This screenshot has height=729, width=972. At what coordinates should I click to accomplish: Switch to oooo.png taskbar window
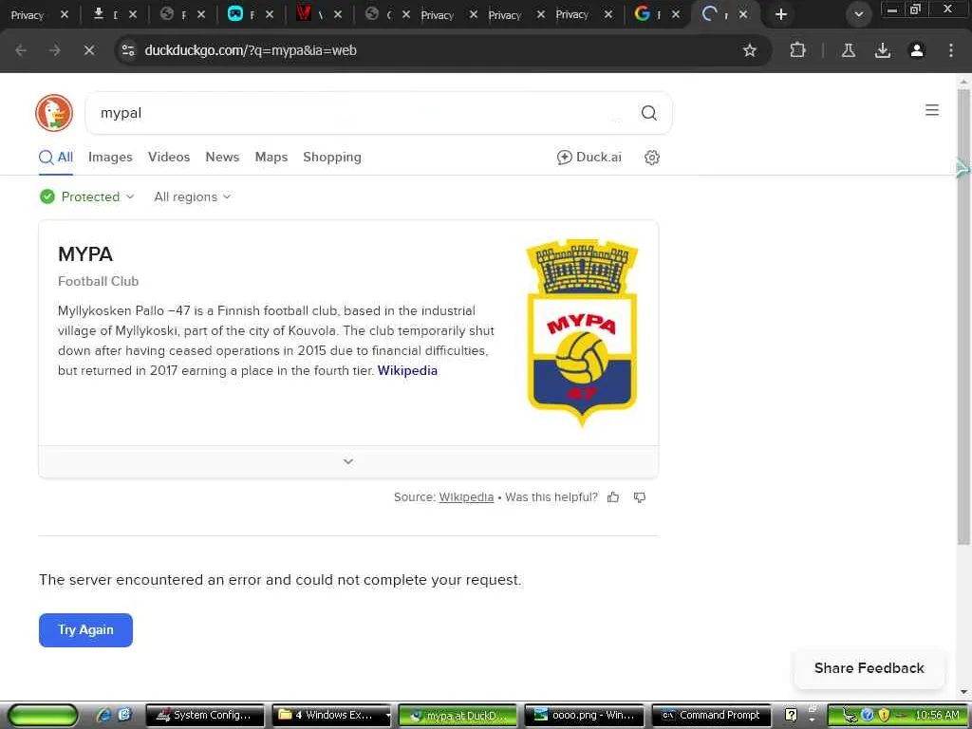click(x=585, y=715)
